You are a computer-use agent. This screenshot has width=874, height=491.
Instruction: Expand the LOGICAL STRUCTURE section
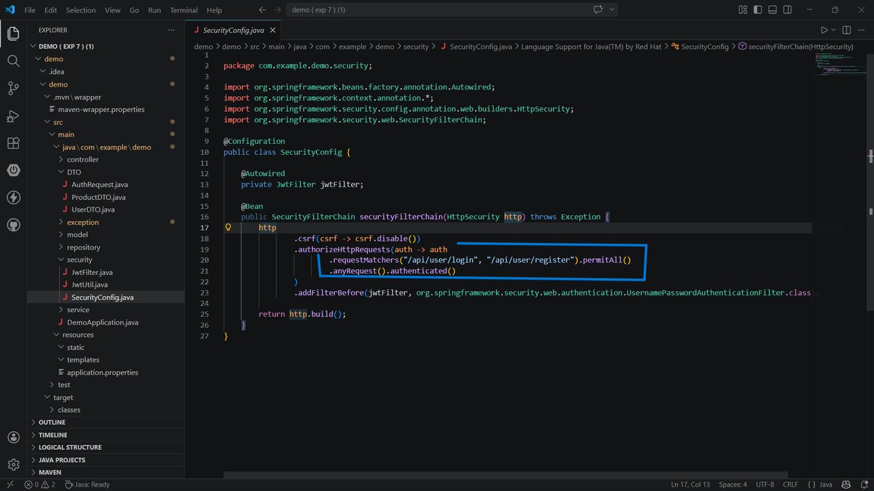click(x=106, y=447)
